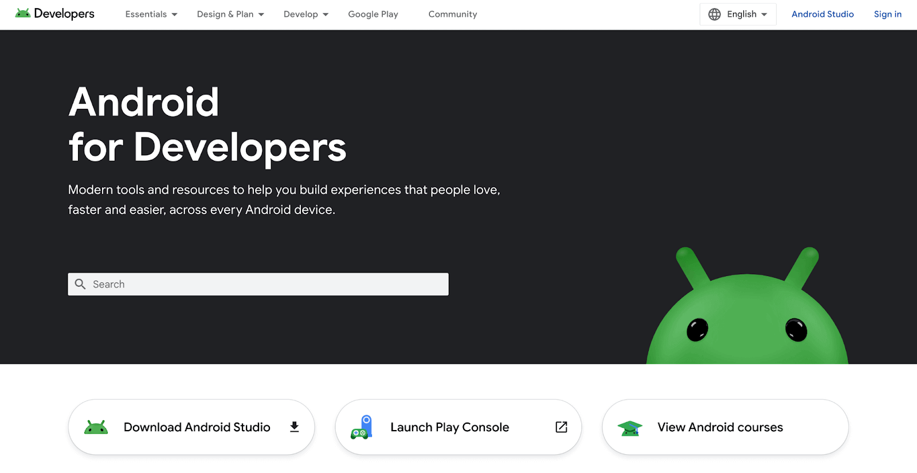The height and width of the screenshot is (473, 917).
Task: Click the 'Modern tools and resources' description text
Action: 284,200
